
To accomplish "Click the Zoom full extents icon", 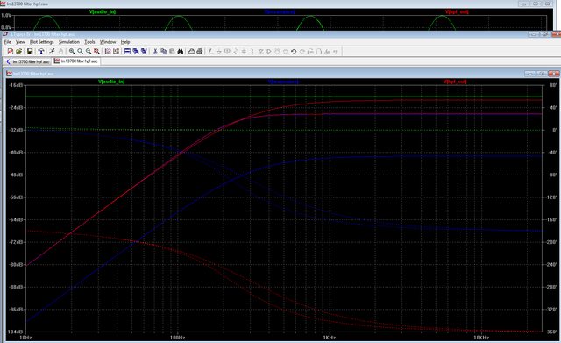I will click(96, 51).
